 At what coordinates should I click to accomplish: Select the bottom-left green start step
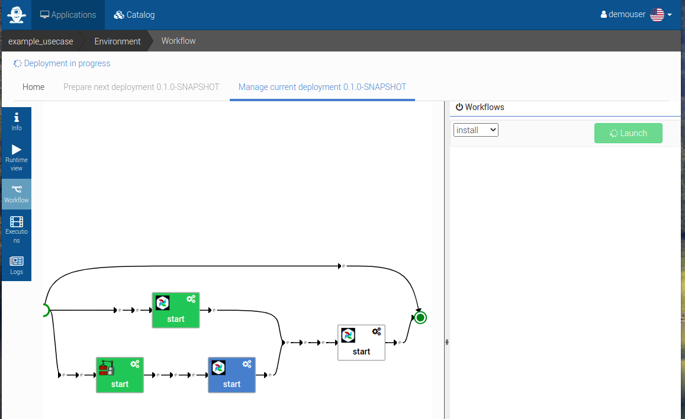[x=120, y=375]
